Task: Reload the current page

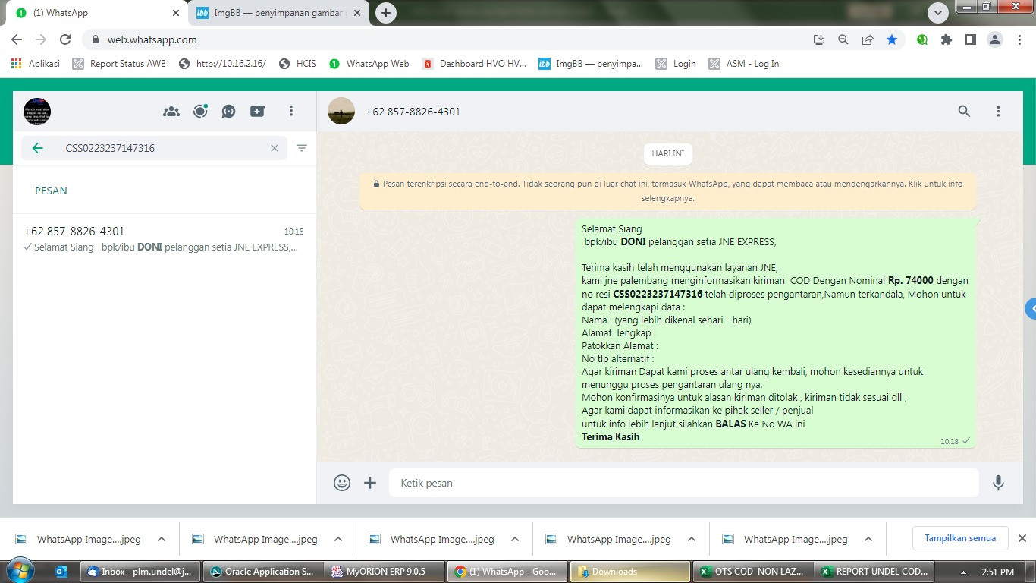Action: point(65,39)
